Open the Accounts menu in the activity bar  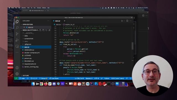point(17,68)
